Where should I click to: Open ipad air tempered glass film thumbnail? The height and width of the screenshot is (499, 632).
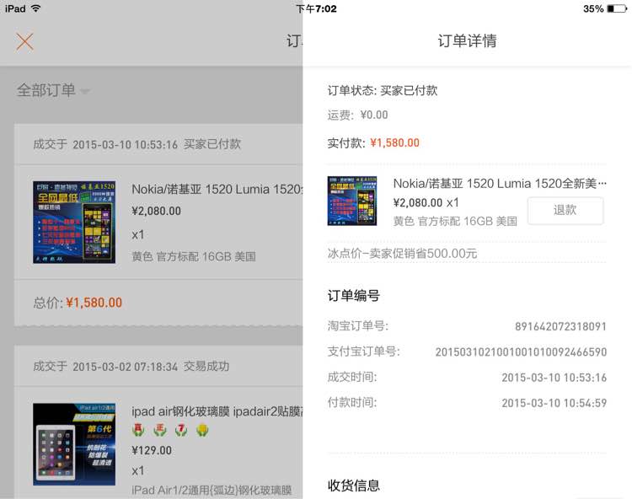(x=74, y=444)
